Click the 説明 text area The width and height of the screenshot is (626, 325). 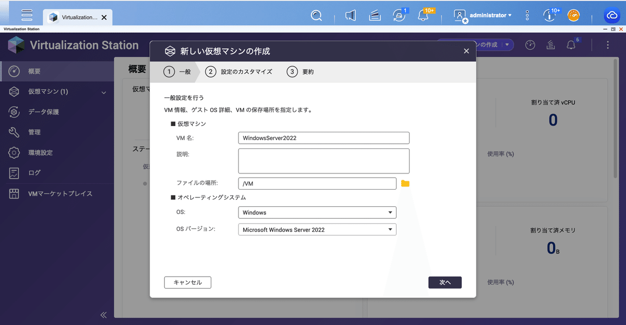point(323,161)
